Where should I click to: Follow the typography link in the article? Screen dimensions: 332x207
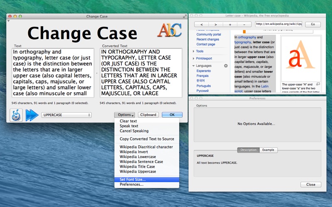coord(243,42)
